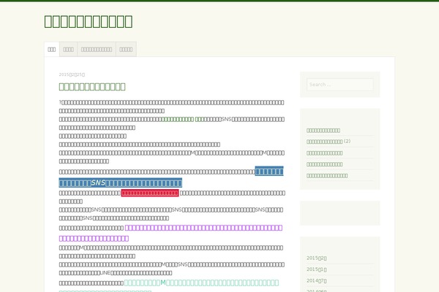Image resolution: width=439 pixels, height=292 pixels.
Task: Open the sidebar list link directly above the 2015 month 2 archive block
Action: click(327, 176)
